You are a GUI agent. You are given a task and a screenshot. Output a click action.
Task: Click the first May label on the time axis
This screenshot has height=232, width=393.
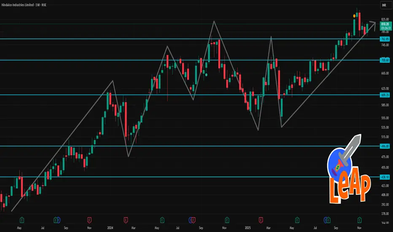(19, 228)
